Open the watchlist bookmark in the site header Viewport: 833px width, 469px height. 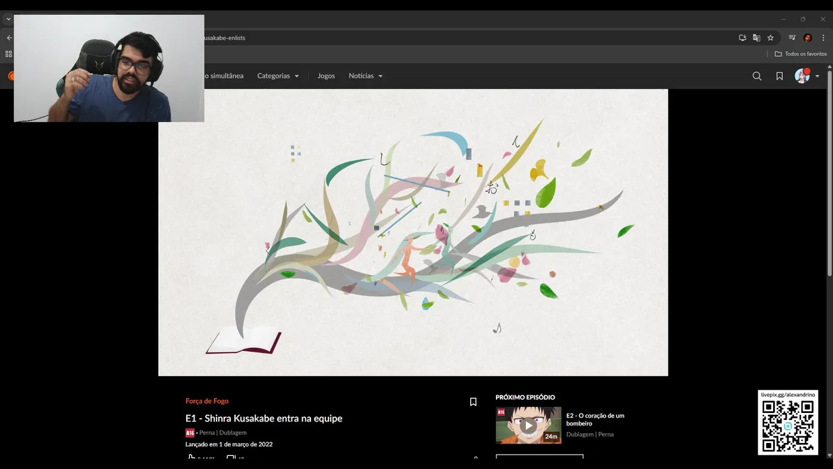[780, 76]
